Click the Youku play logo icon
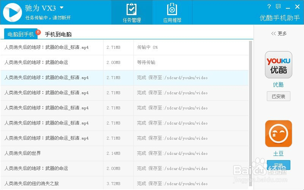 (x=13, y=12)
